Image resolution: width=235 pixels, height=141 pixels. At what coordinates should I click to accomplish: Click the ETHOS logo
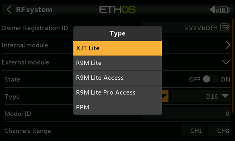[x=117, y=10]
